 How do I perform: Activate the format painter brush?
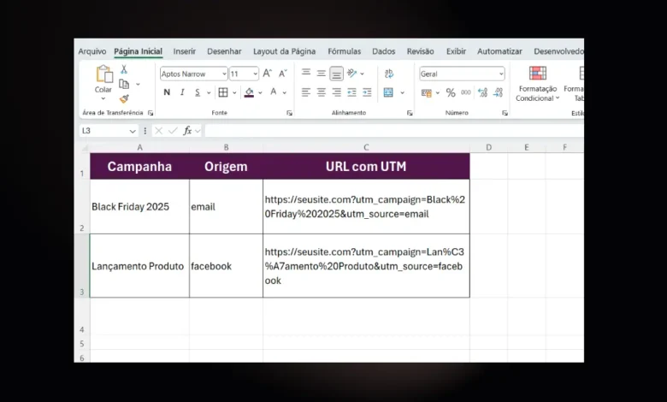tap(124, 98)
